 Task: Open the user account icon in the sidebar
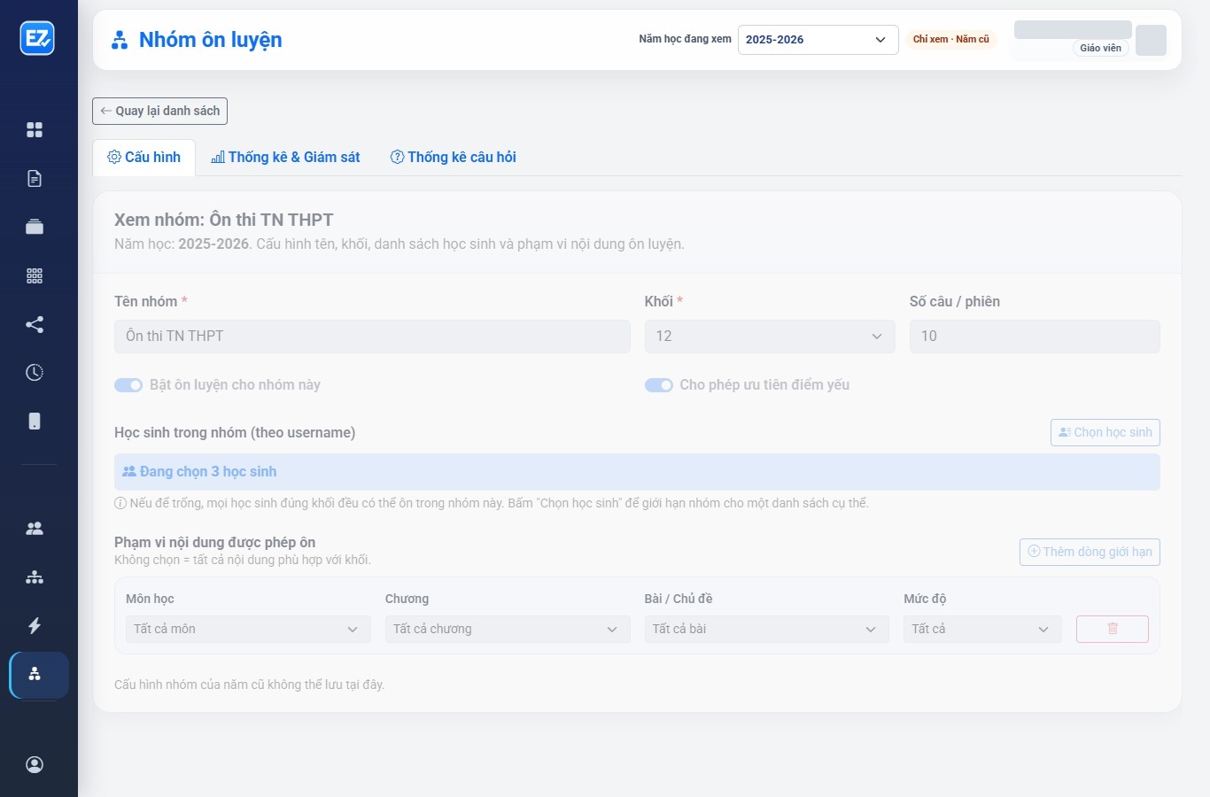(x=35, y=764)
